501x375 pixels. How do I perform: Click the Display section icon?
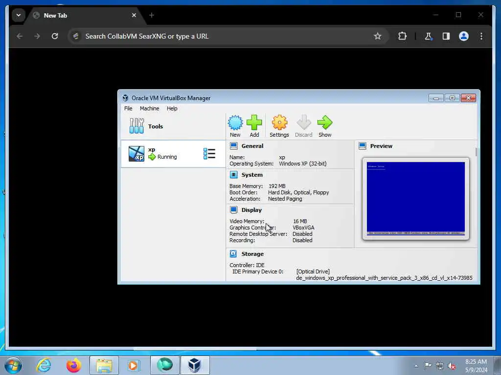point(233,210)
